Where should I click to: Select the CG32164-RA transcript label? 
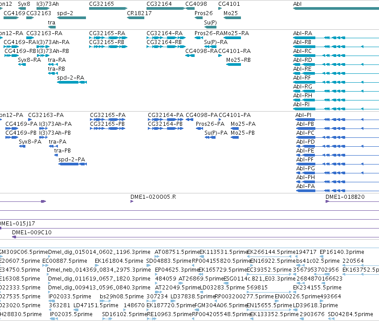[165, 33]
